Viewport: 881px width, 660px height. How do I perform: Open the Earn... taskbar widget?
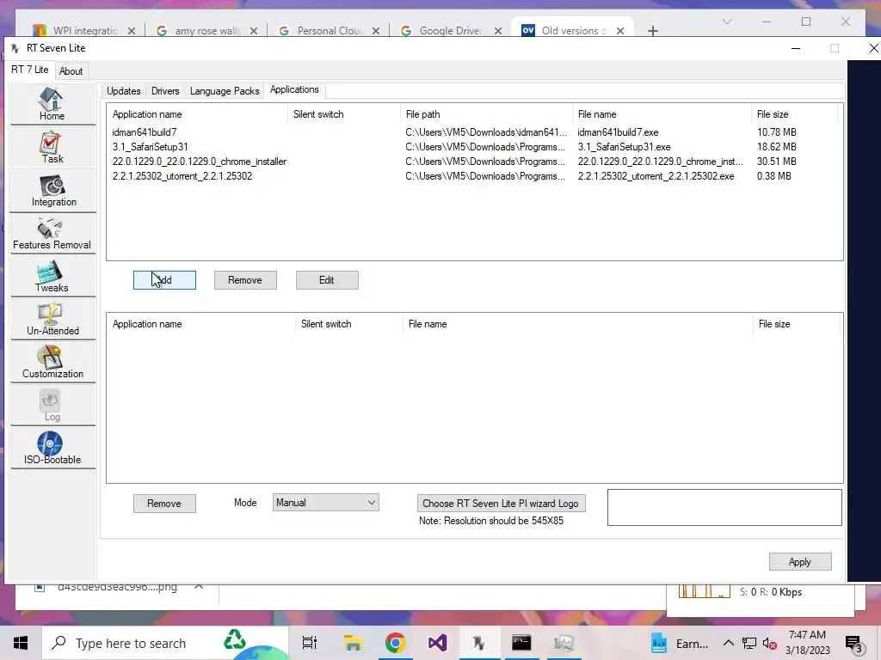click(x=680, y=643)
